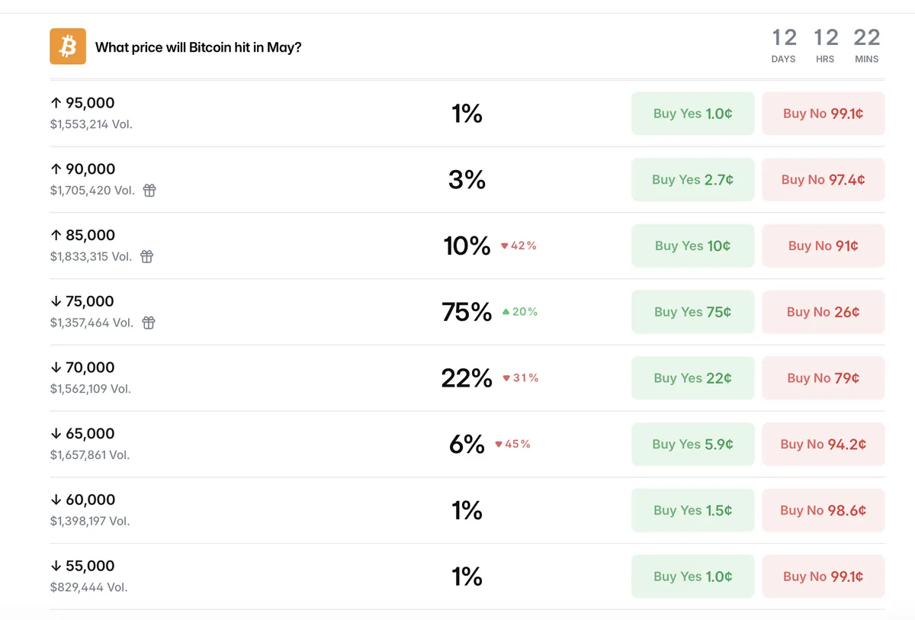The height and width of the screenshot is (620, 915).
Task: Click the green up 20% change indicator
Action: click(x=520, y=312)
